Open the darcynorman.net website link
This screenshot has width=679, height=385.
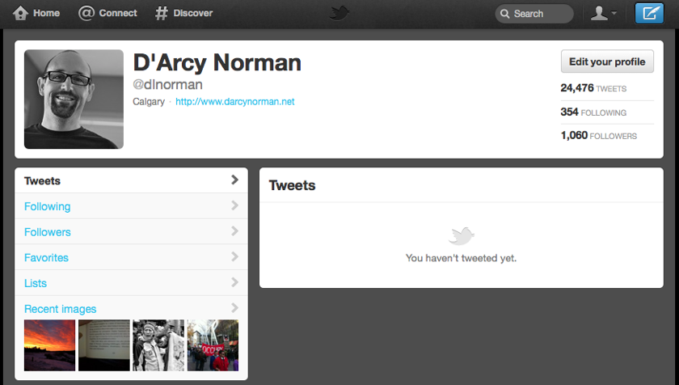point(234,101)
